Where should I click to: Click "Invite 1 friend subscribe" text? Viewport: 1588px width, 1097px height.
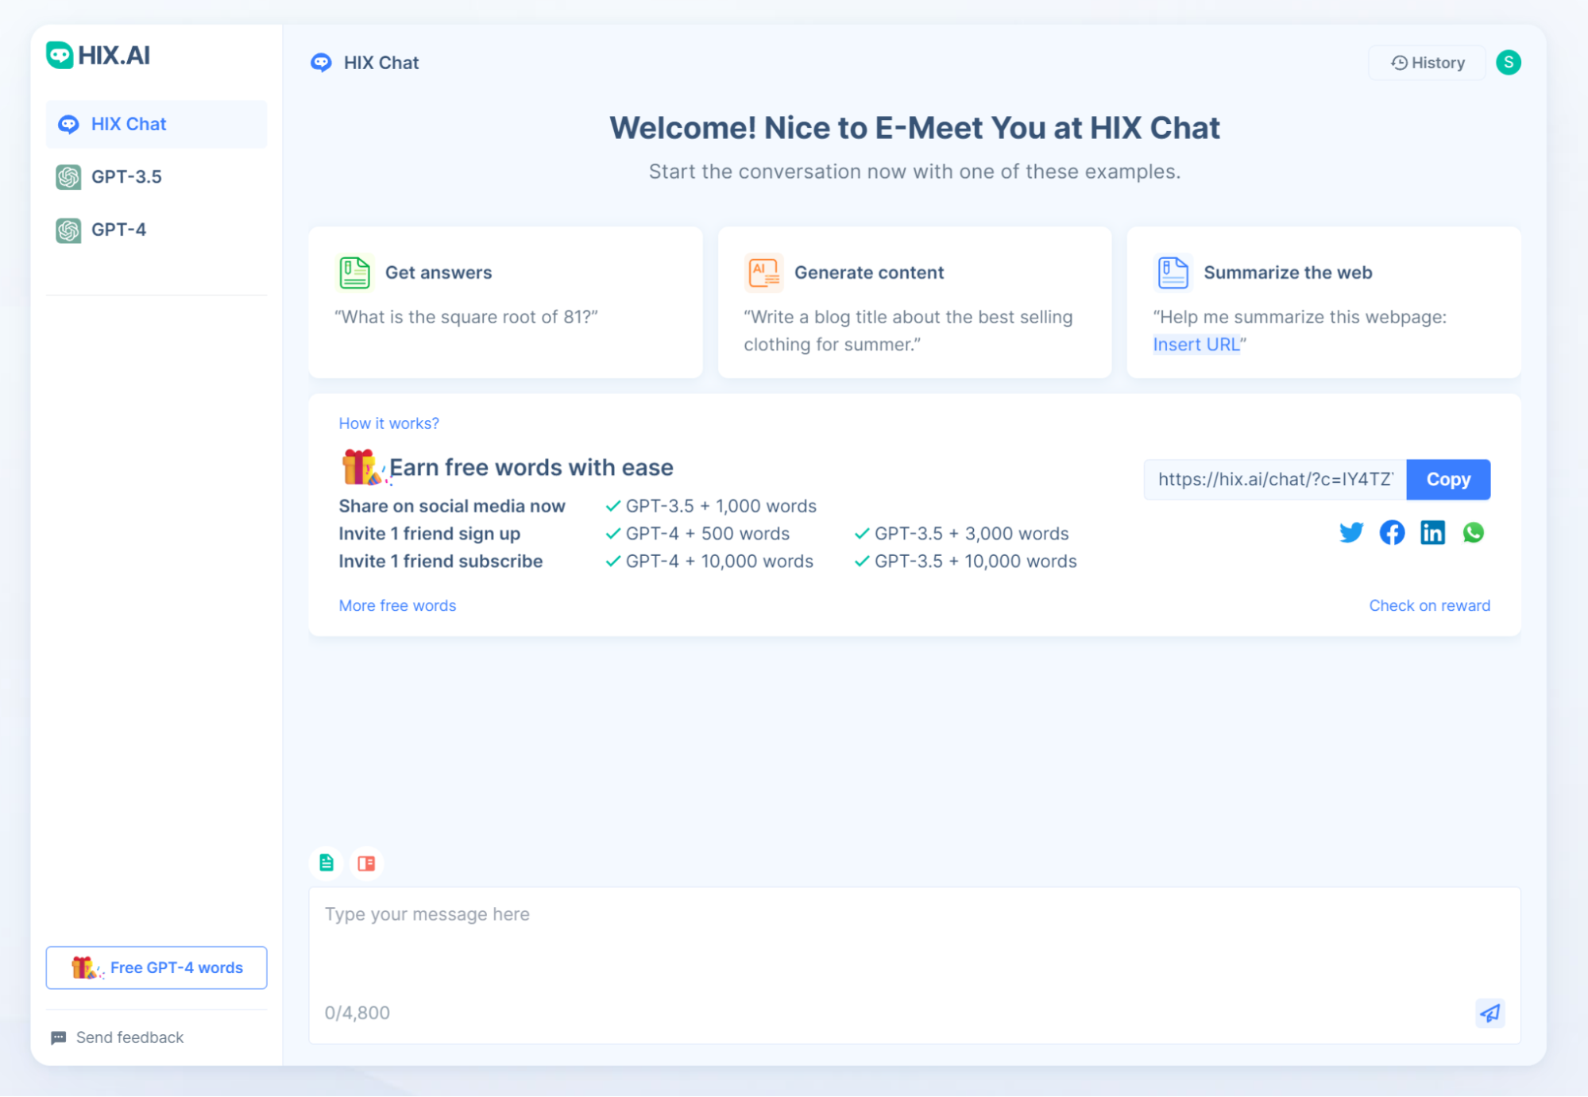[x=441, y=561]
